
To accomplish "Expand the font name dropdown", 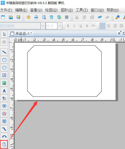I will pos(43,26).
